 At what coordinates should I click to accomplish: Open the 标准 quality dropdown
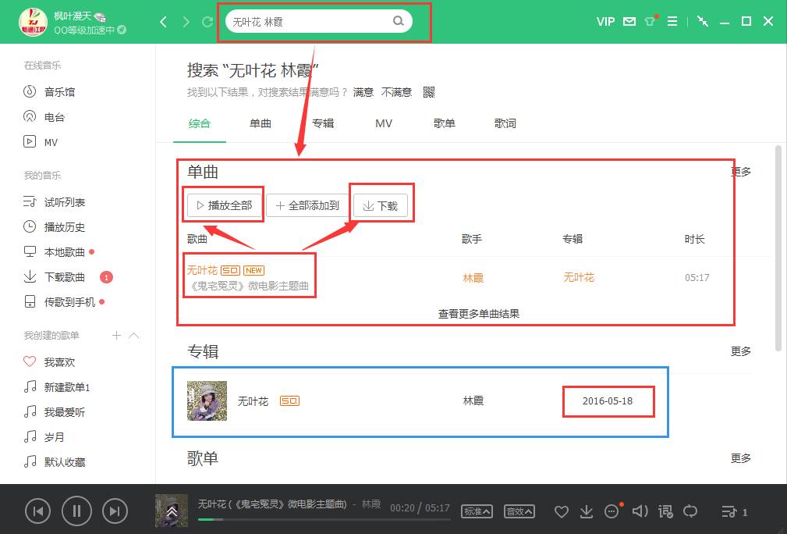point(477,511)
